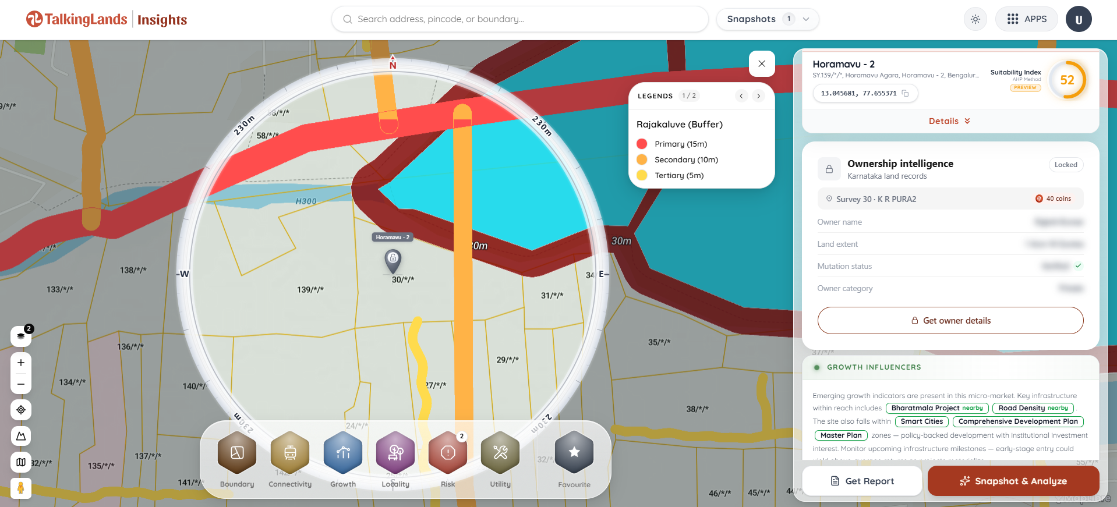Open the Boundary hexagon tool
The width and height of the screenshot is (1117, 507).
click(237, 452)
